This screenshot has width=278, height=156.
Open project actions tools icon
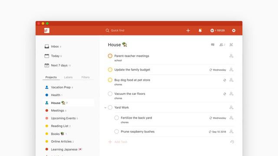[231, 45]
